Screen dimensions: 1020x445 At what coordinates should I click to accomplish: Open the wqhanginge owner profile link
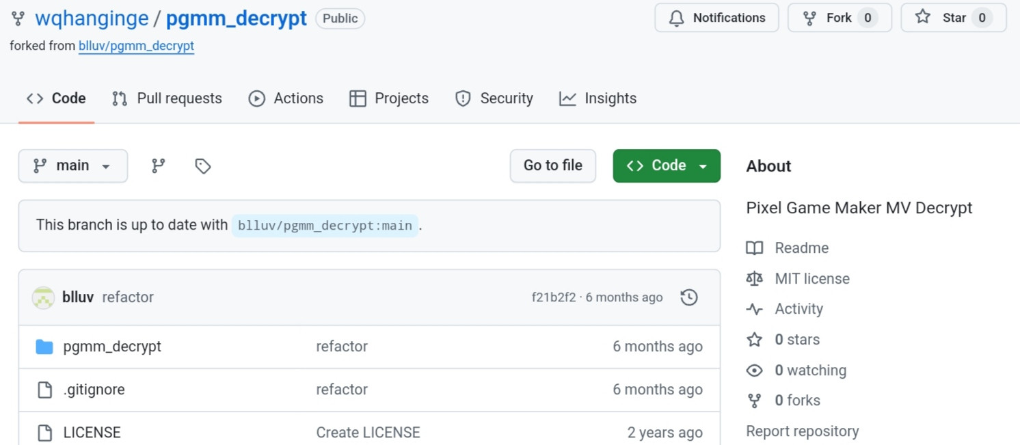tap(92, 18)
